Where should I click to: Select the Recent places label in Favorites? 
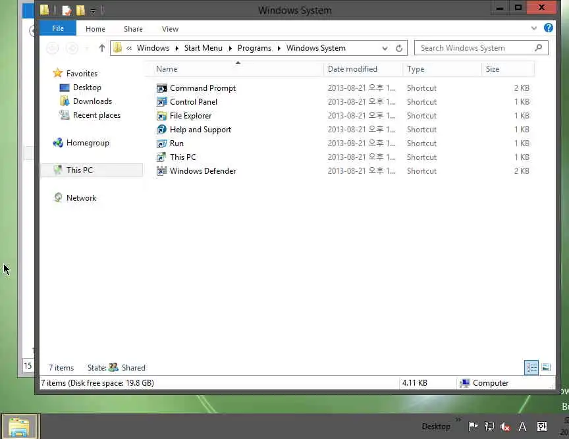pos(97,115)
